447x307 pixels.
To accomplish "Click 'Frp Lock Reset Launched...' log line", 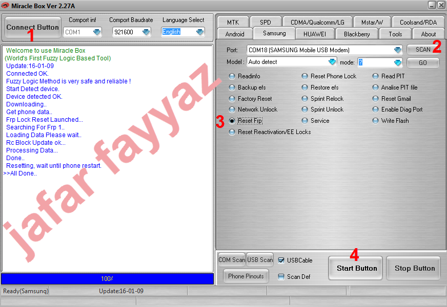I will 45,120.
